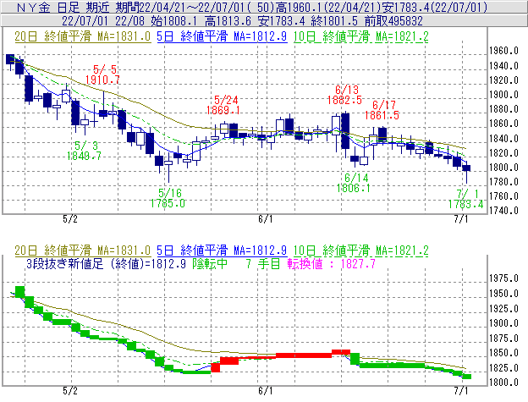Click the 1800.0 label on upper price axis
The width and height of the screenshot is (528, 402).
[503, 168]
